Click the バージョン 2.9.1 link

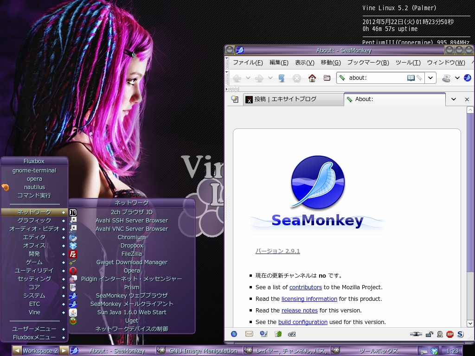tap(277, 251)
